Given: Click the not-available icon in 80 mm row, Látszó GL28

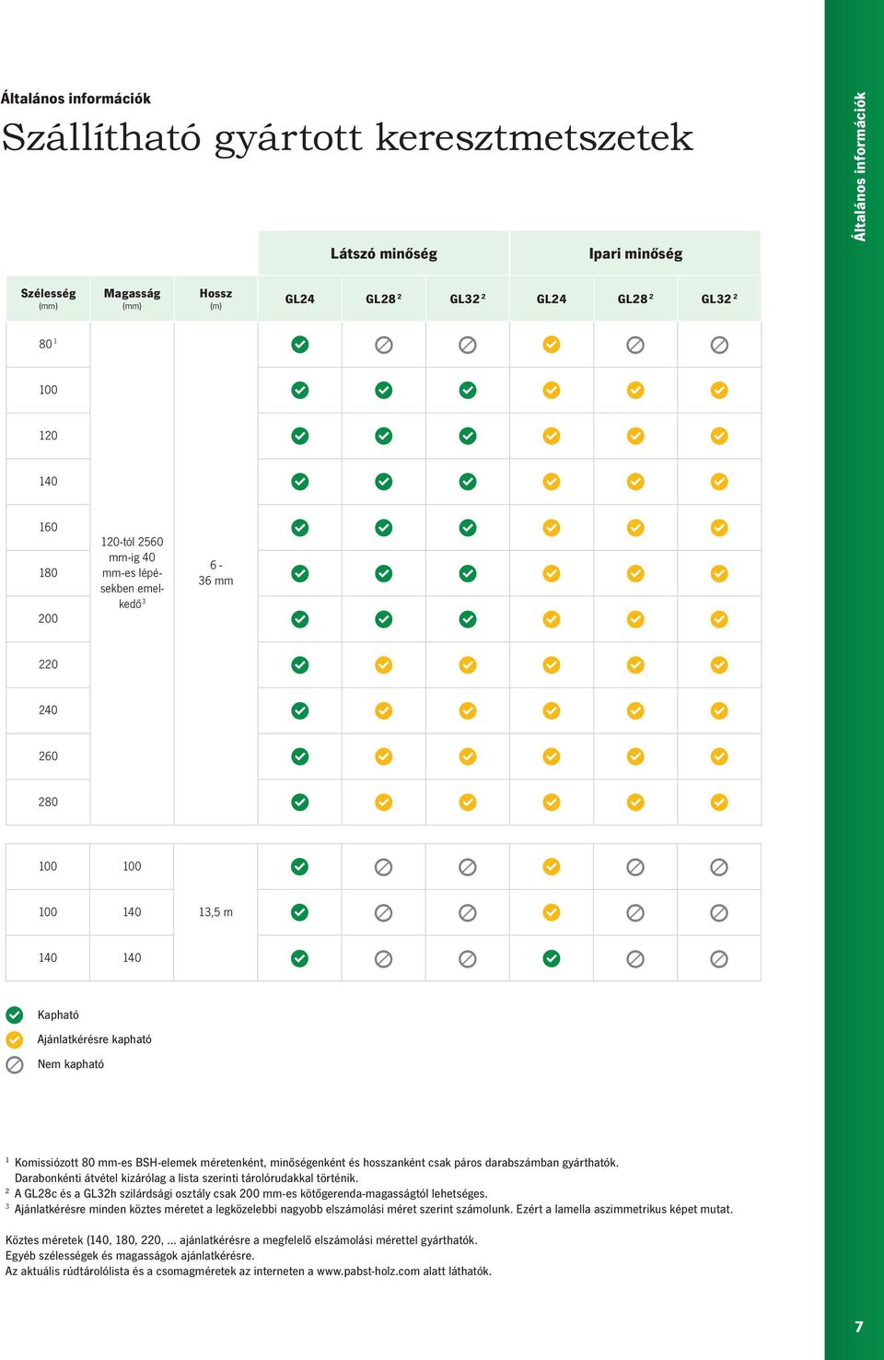Looking at the screenshot, I should tap(384, 345).
